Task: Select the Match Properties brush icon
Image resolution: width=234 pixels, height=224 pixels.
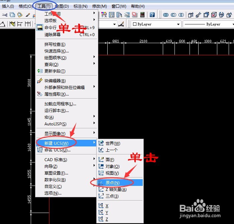Action: click(x=28, y=15)
